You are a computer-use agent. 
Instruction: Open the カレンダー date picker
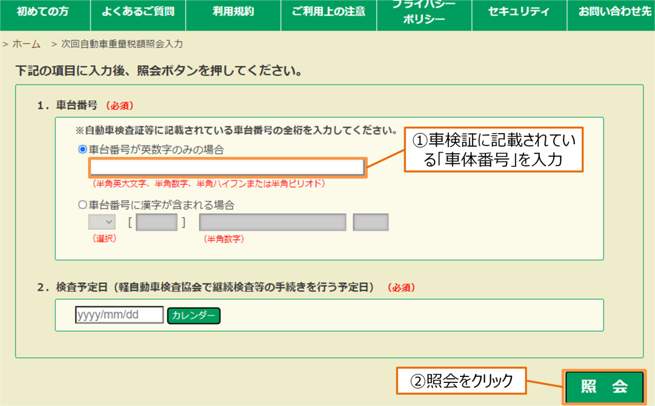(x=193, y=315)
